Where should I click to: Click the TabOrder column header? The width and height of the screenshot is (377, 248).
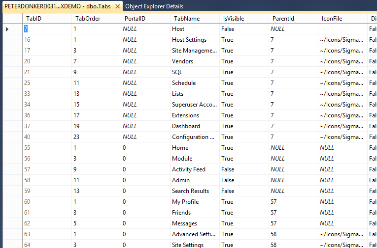tap(96, 19)
